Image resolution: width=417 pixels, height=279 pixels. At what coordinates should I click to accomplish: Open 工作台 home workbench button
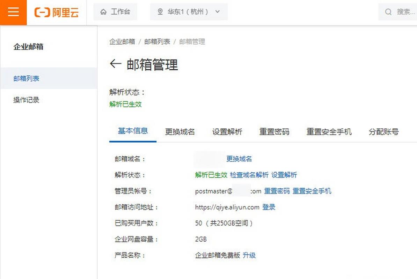point(115,12)
